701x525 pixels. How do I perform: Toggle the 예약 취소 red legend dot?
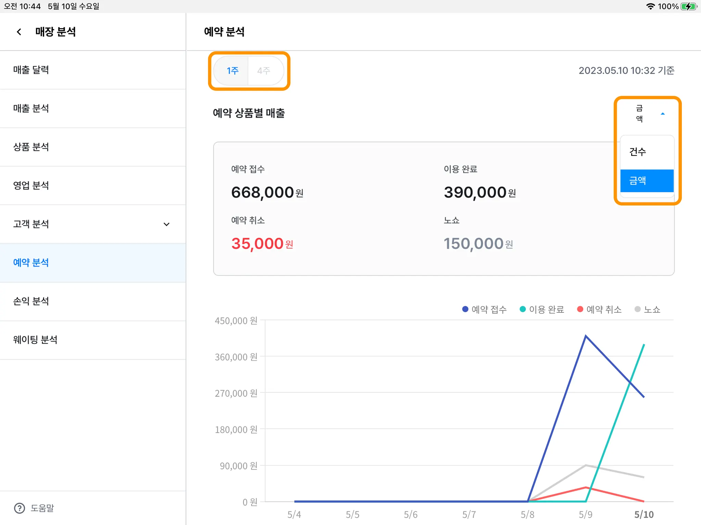580,309
